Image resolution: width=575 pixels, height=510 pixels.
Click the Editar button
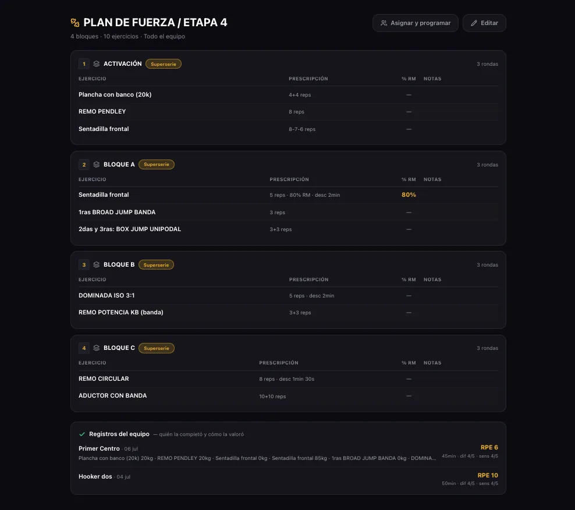[484, 23]
